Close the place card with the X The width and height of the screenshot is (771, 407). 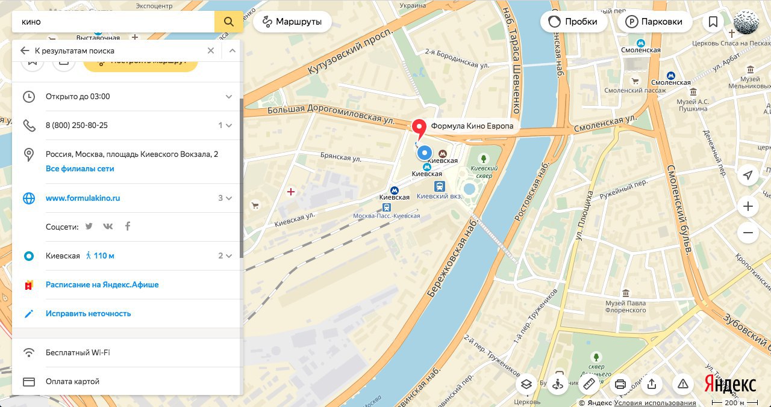pos(211,50)
